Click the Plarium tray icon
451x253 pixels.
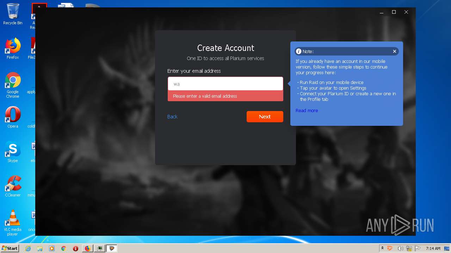click(390, 248)
